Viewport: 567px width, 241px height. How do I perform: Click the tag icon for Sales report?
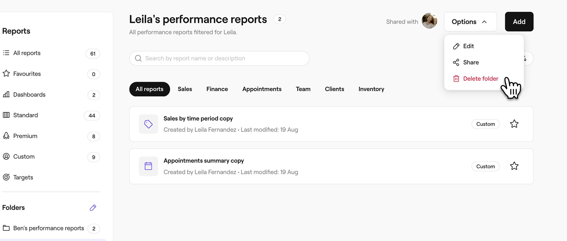pyautogui.click(x=148, y=124)
